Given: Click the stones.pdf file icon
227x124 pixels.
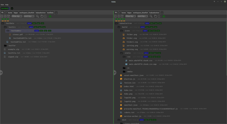Looking at the screenshot, I should click(10, 35).
